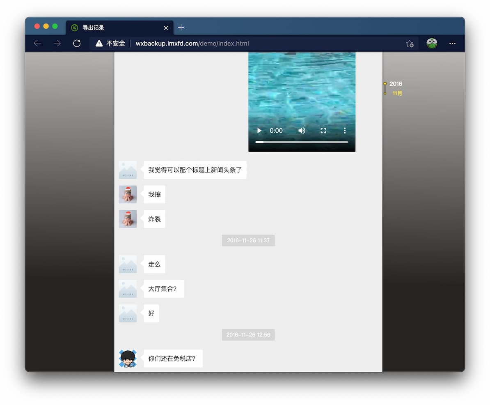
Task: Go back to previous page
Action: click(38, 44)
